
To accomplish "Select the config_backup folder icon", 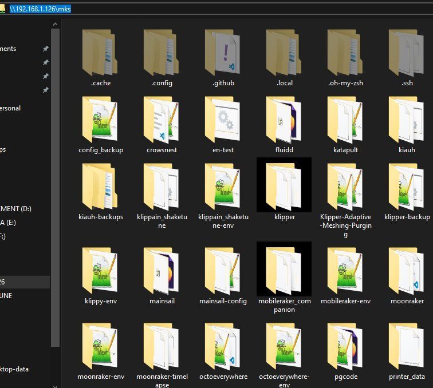I will click(100, 120).
